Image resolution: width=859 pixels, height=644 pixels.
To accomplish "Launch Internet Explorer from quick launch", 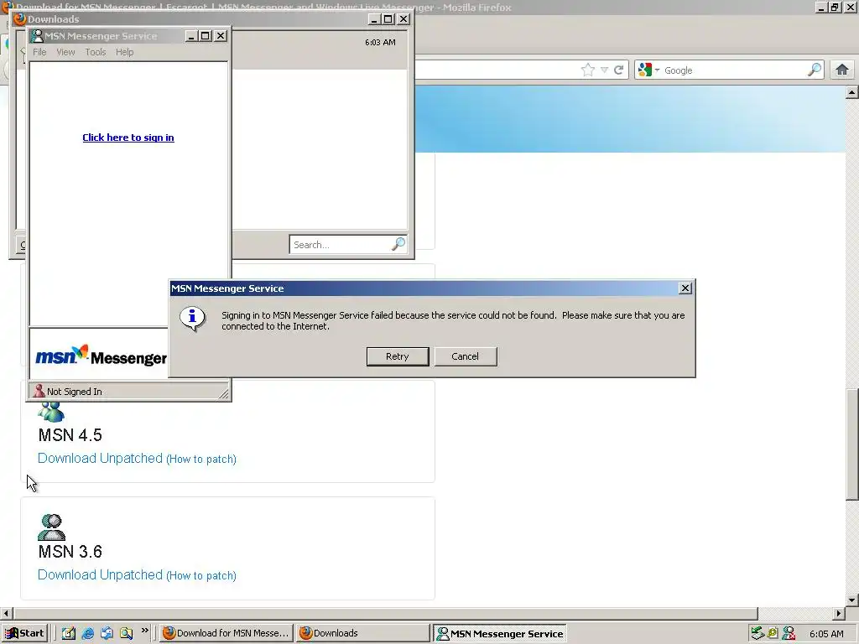I will (87, 633).
